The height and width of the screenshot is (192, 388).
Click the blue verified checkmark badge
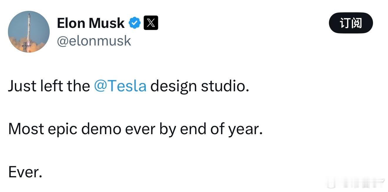pos(135,23)
